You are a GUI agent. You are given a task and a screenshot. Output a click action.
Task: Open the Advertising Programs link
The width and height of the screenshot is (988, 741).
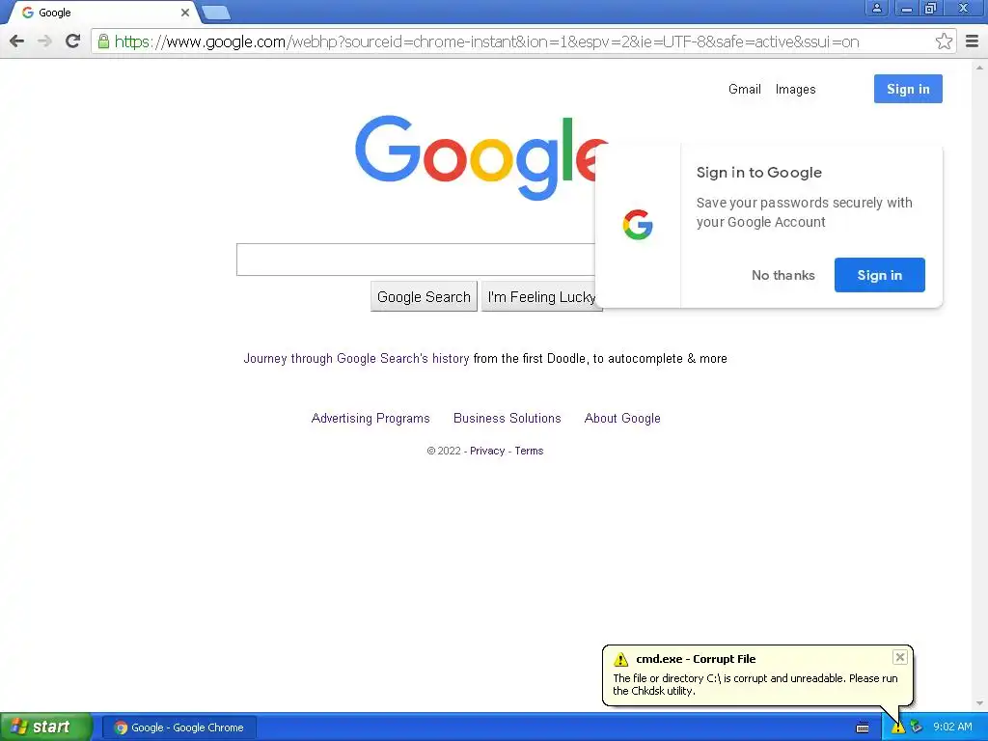pyautogui.click(x=370, y=419)
